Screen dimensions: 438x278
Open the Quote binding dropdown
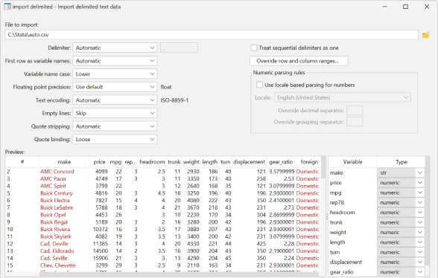(115, 139)
